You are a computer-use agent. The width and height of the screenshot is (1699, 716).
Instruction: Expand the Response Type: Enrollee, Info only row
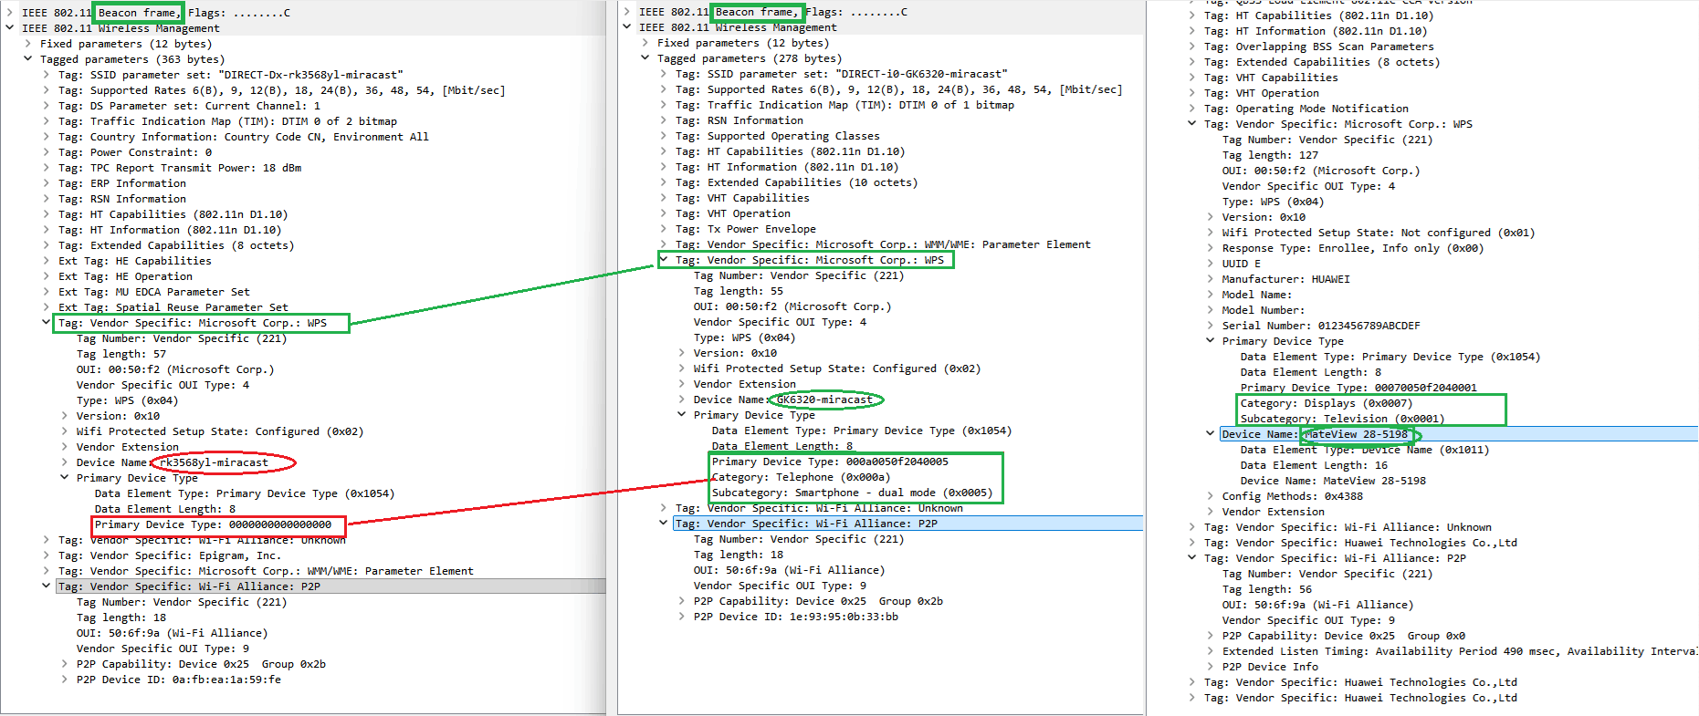coord(1211,248)
